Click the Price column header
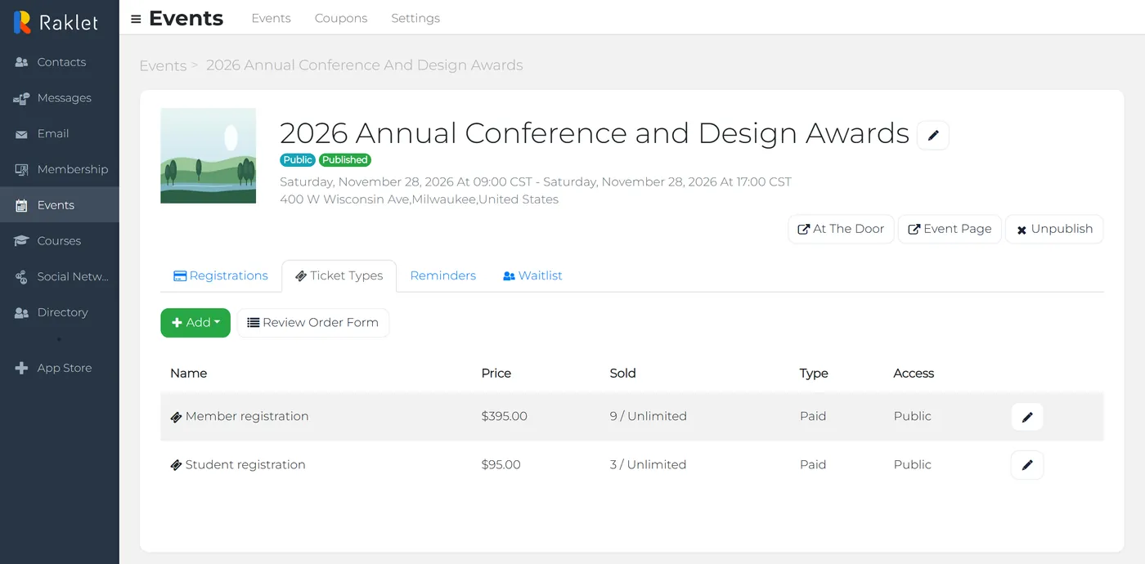Viewport: 1145px width, 564px height. tap(496, 373)
